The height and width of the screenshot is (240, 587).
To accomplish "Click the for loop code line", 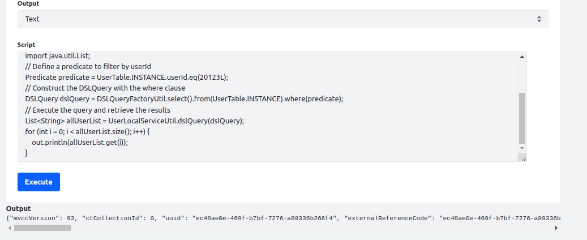I will (x=87, y=132).
